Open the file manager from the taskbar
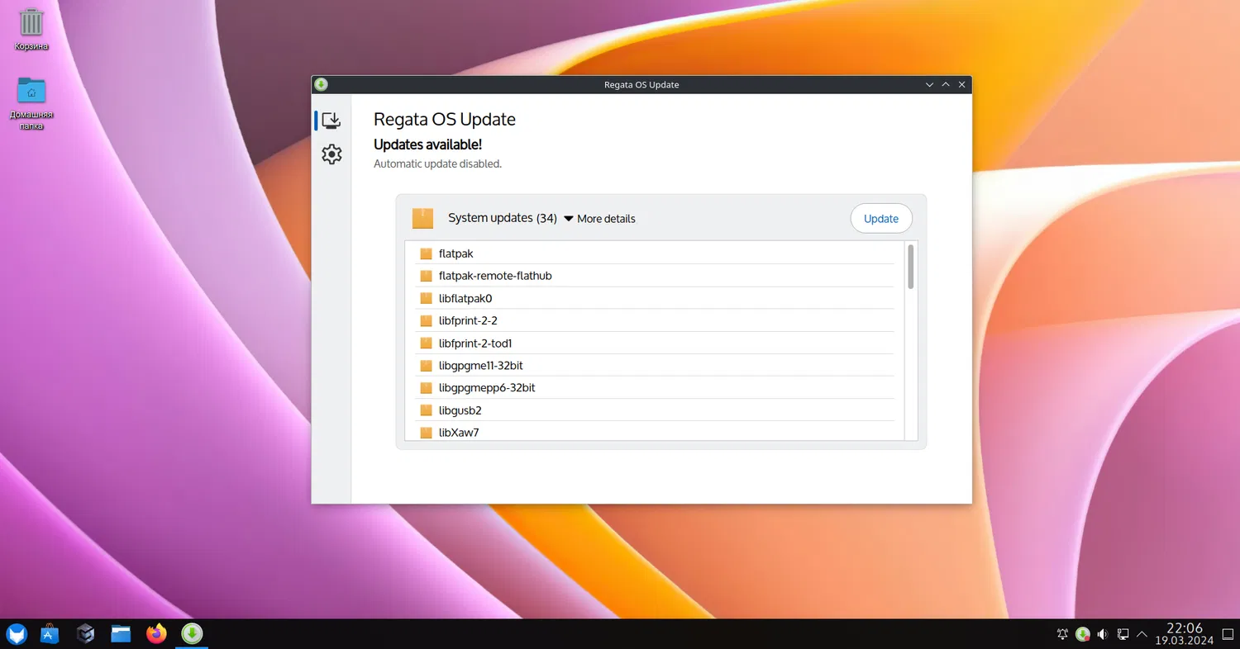Image resolution: width=1240 pixels, height=649 pixels. pos(122,633)
